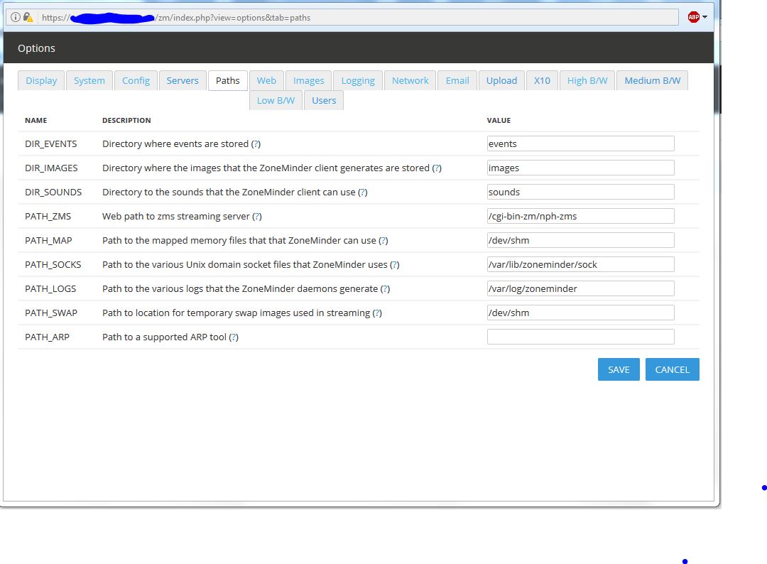
Task: Click the PATH_MAP option name
Action: point(48,241)
